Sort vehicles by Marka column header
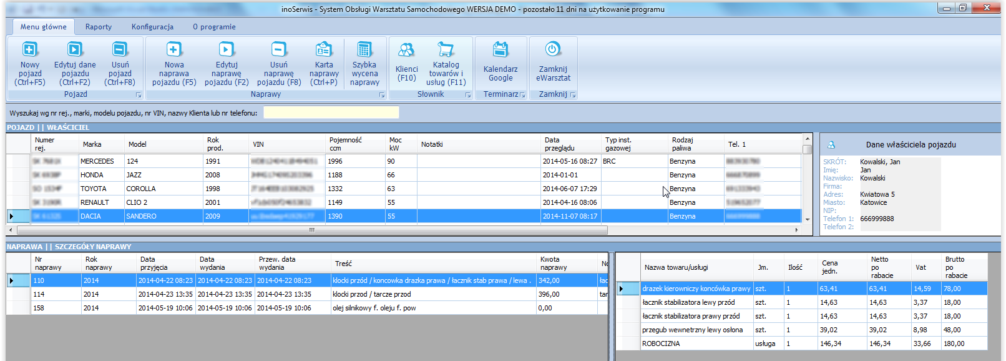This screenshot has width=1006, height=361. pyautogui.click(x=101, y=144)
